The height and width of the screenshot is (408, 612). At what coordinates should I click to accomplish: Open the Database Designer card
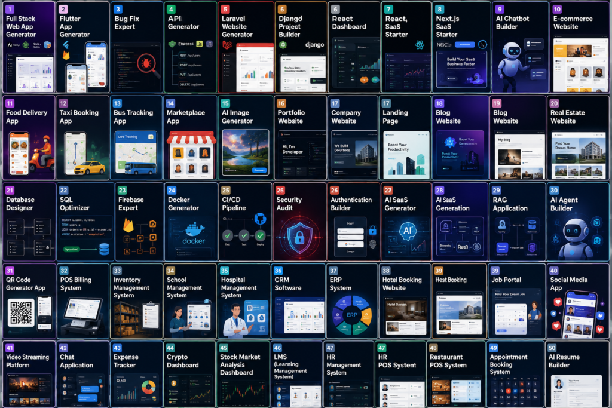[x=29, y=222]
